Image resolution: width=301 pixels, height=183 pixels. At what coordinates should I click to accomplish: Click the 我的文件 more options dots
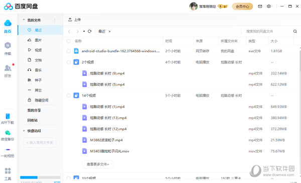55,20
